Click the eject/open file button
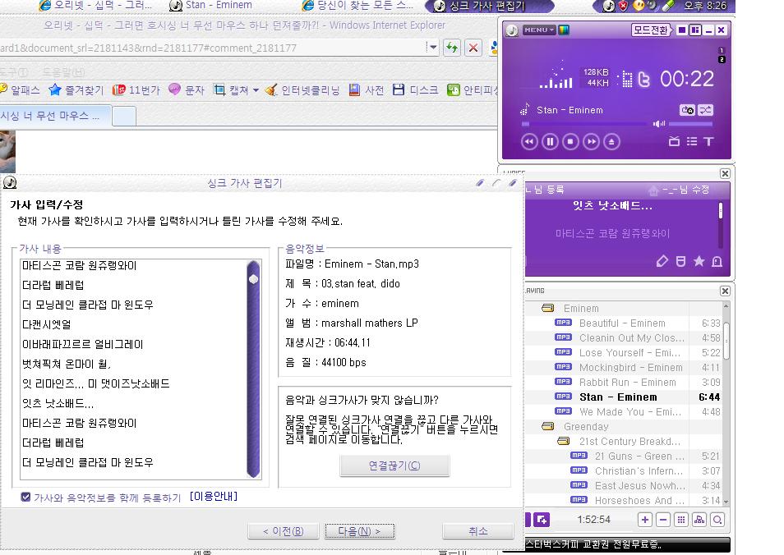This screenshot has width=784, height=555. (x=611, y=142)
